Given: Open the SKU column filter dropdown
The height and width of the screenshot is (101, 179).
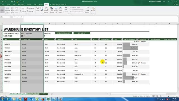Looking at the screenshot, I should coord(20,39).
